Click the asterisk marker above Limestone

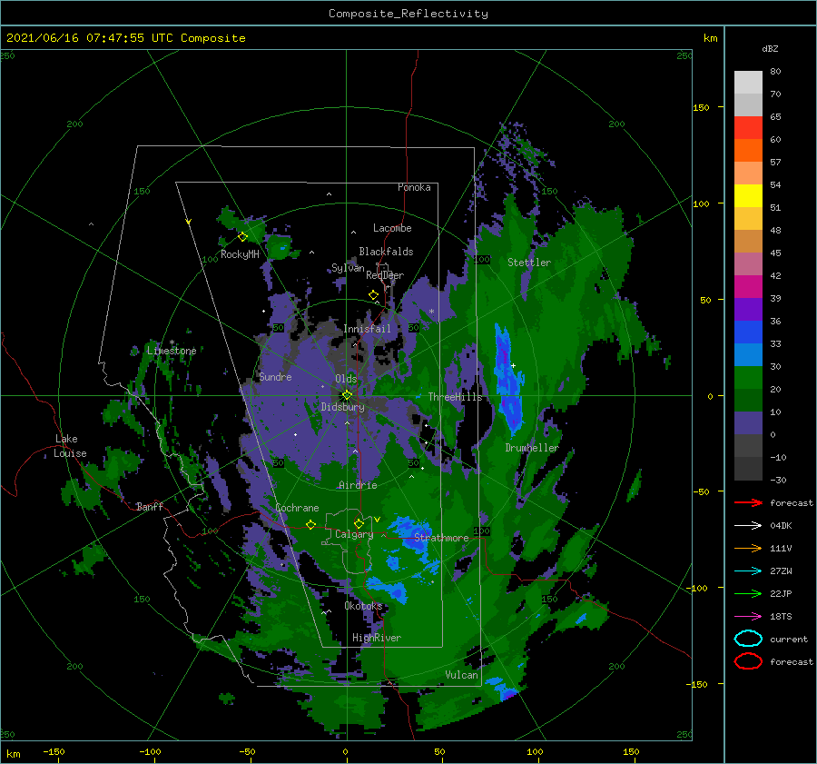click(x=172, y=342)
